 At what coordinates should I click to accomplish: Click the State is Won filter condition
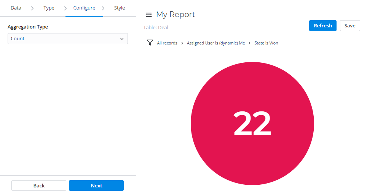[x=266, y=43]
